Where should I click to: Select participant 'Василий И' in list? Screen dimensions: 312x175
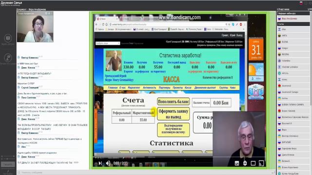click(293, 123)
